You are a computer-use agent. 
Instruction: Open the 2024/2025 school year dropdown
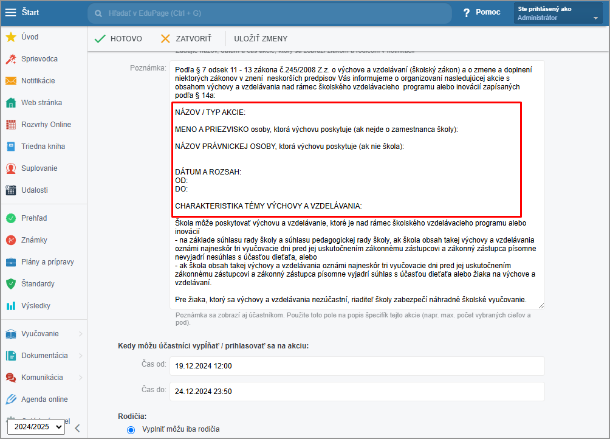click(x=35, y=427)
